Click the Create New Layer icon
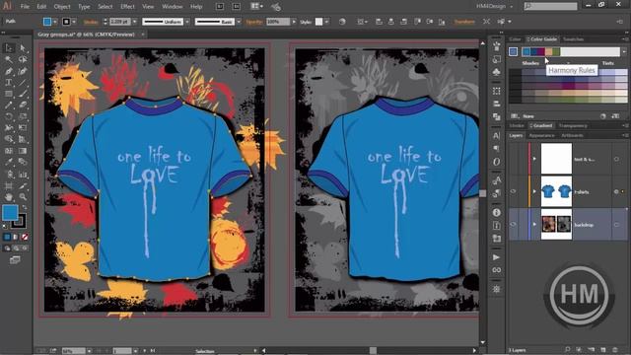Screen dimensions: 631x355 pyautogui.click(x=602, y=350)
